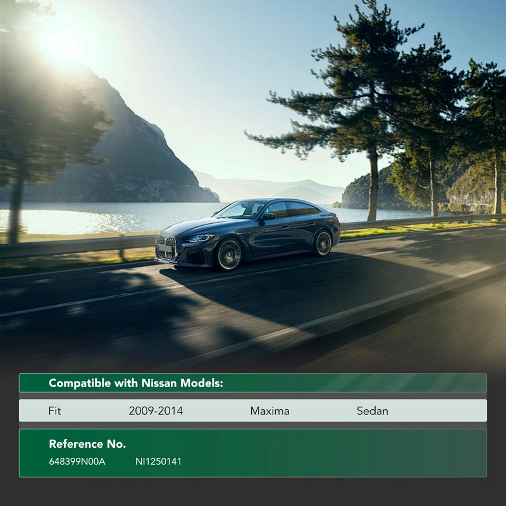Click the car's illuminated headlight
This screenshot has height=506, width=506.
click(x=202, y=238)
